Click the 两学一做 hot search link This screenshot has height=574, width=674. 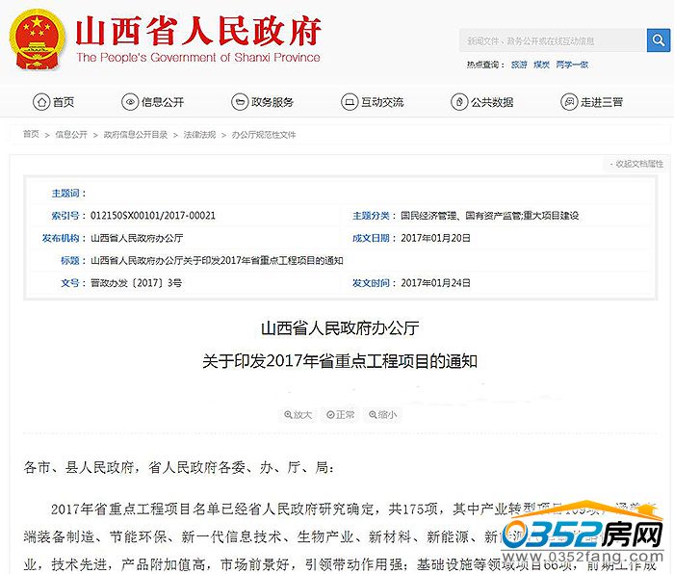pos(572,65)
